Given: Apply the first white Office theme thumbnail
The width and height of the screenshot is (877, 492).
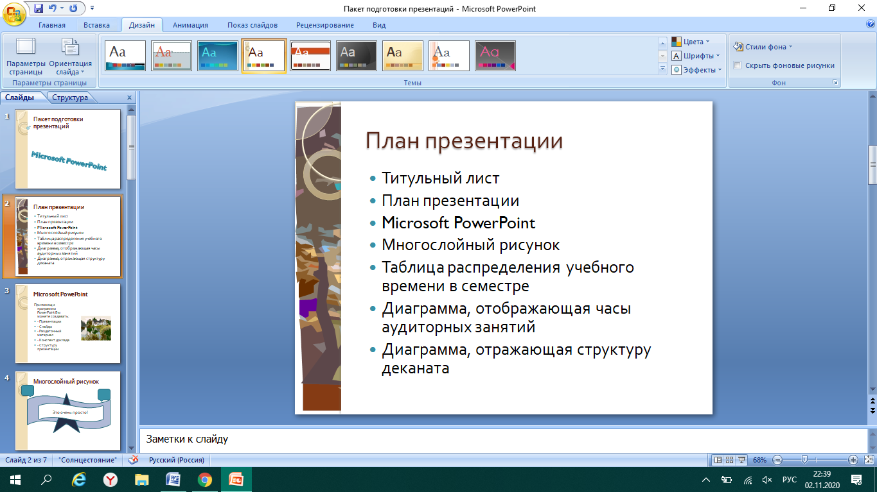Looking at the screenshot, I should [125, 56].
